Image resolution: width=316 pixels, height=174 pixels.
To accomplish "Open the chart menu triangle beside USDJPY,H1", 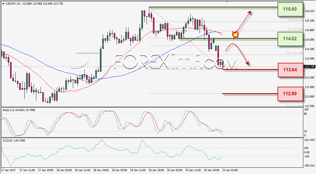I will [3, 4].
